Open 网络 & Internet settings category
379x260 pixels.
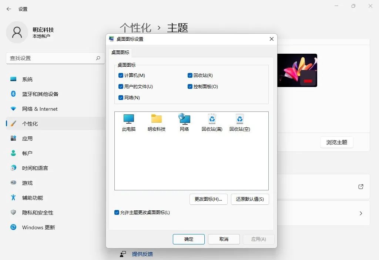coord(55,109)
